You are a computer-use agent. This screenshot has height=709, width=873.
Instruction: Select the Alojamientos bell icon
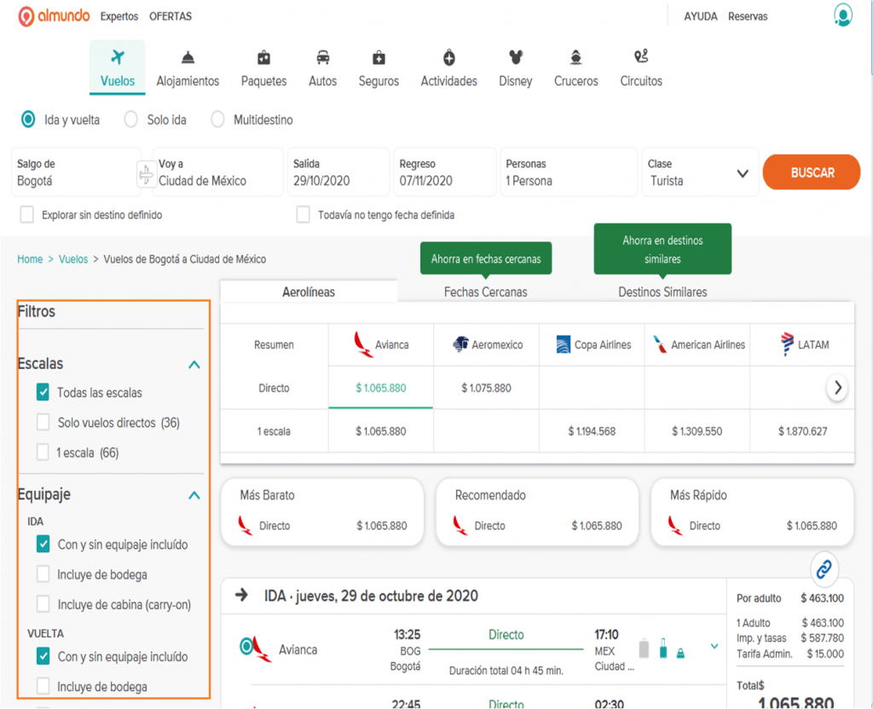(188, 57)
